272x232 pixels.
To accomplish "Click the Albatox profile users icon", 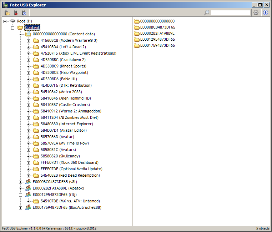I will (x=28, y=188).
